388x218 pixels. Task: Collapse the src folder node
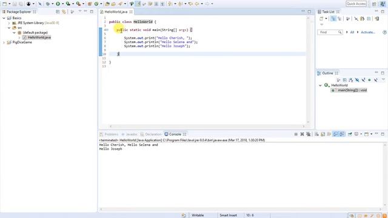coord(9,28)
